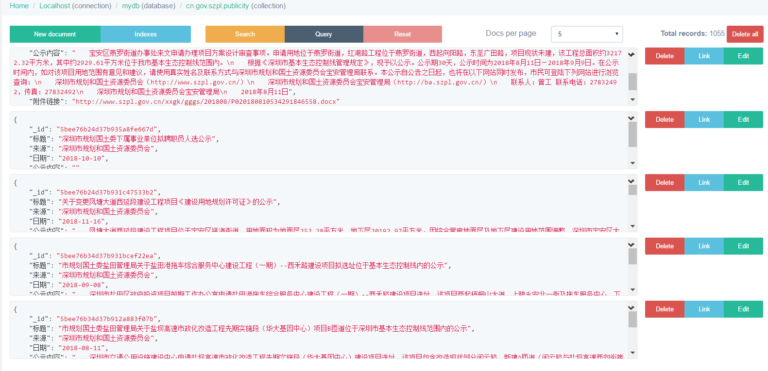
Task: Open Link for the first document
Action: [704, 56]
